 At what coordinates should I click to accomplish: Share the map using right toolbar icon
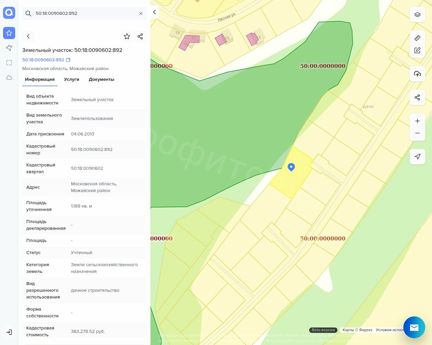coord(417,97)
